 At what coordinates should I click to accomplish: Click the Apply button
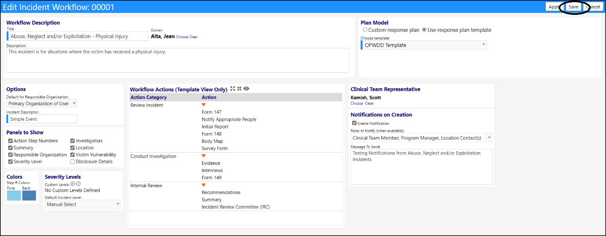point(553,7)
